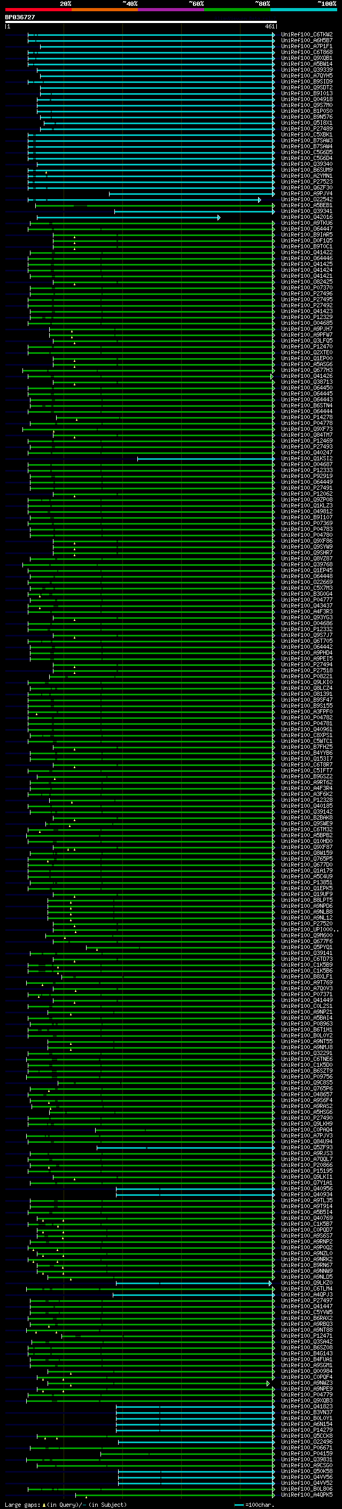
Task: Select hit label UniRef100_P27489
Action: [x=306, y=129]
